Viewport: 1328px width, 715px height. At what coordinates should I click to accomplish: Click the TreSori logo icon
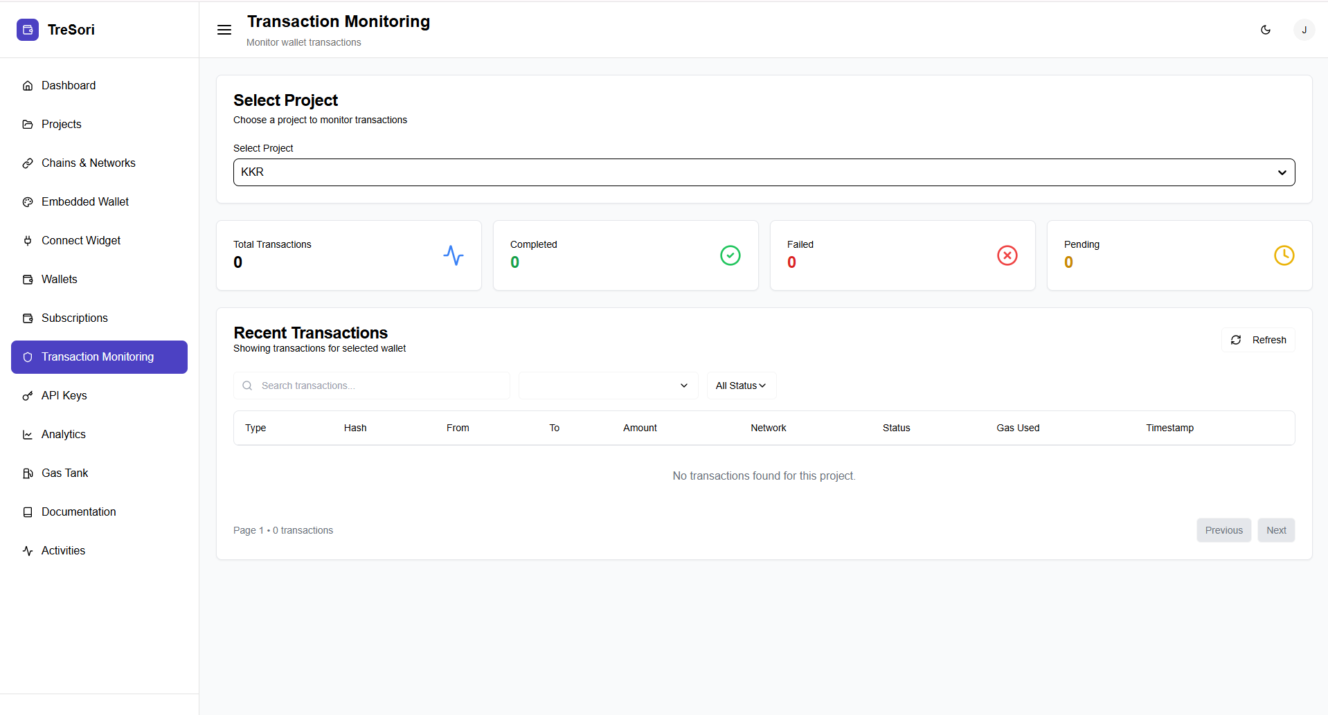point(28,30)
